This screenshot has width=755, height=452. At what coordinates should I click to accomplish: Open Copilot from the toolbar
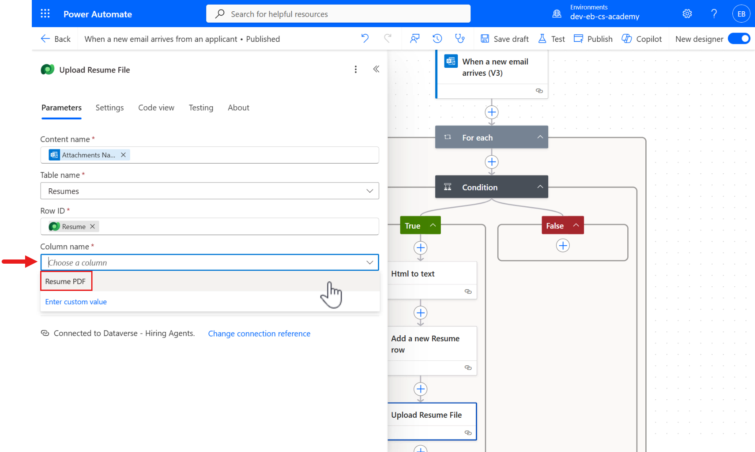click(x=642, y=39)
